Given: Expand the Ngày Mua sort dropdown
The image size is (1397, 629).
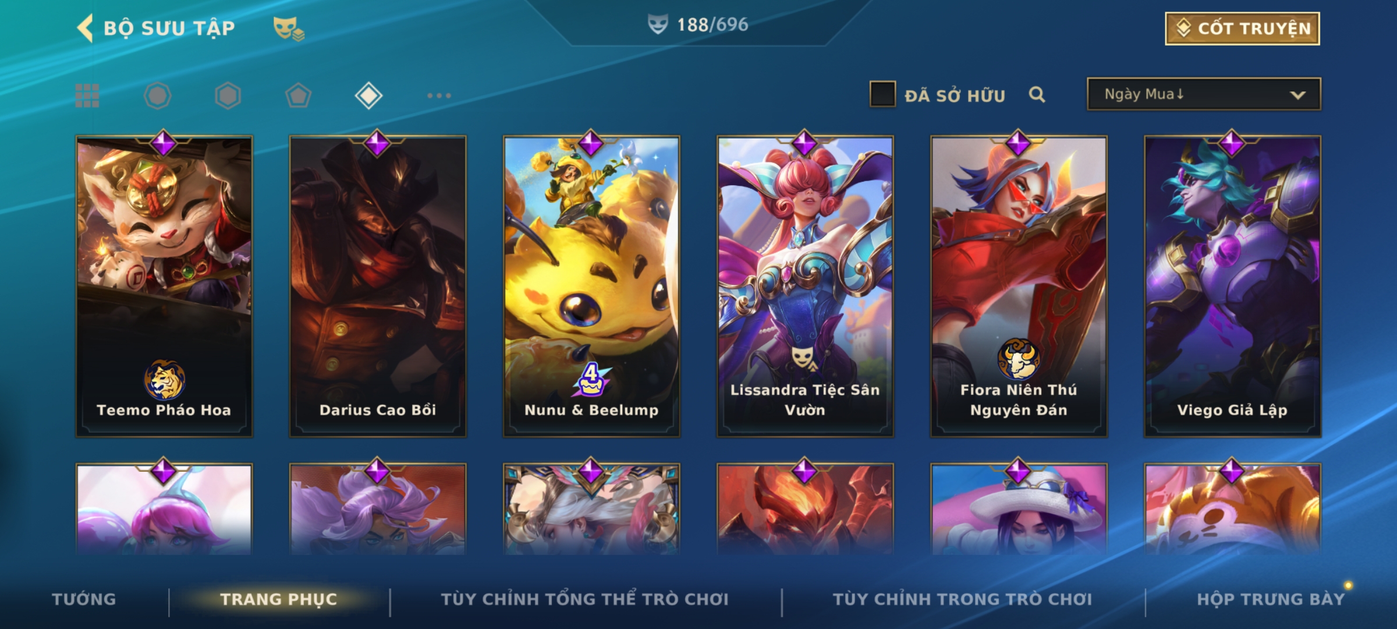Looking at the screenshot, I should (1204, 94).
